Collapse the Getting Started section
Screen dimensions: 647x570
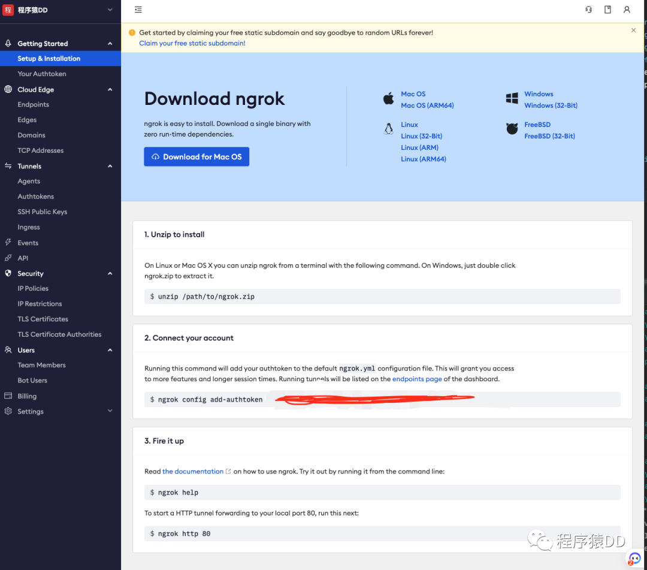110,43
